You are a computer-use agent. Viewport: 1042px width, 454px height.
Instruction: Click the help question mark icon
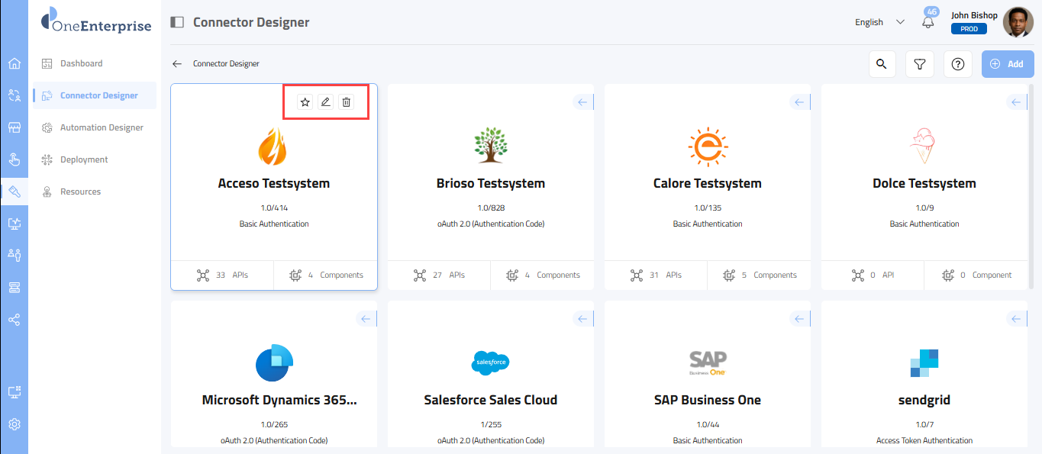coord(957,64)
